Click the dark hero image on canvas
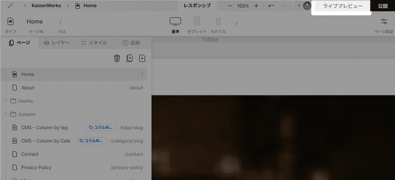Image resolution: width=395 pixels, height=180 pixels. tap(273, 138)
